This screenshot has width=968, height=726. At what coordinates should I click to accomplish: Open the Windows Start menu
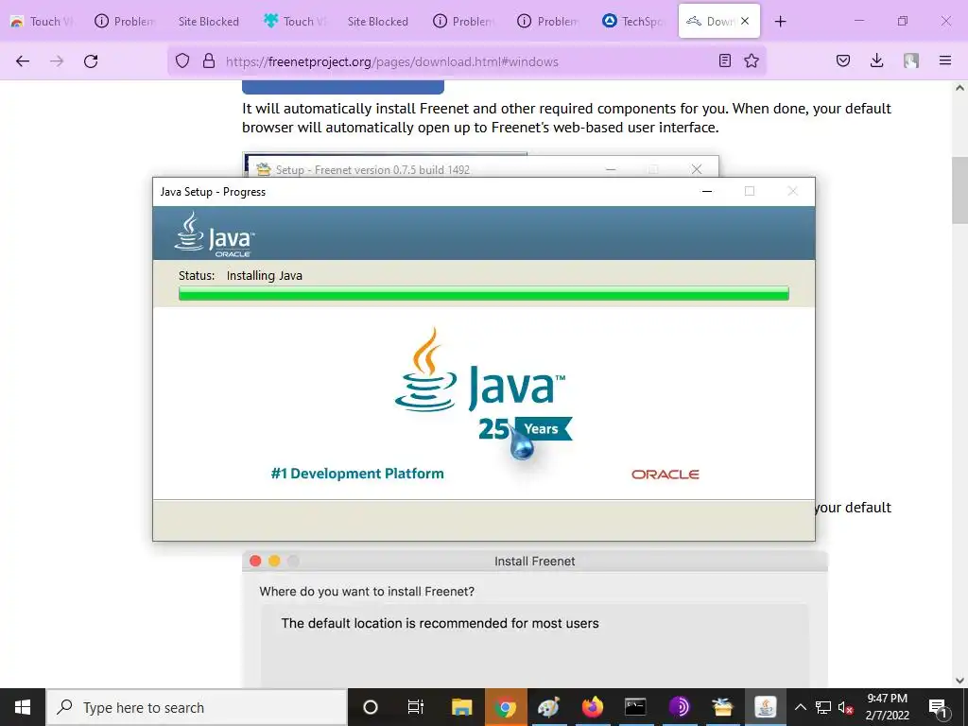(23, 707)
